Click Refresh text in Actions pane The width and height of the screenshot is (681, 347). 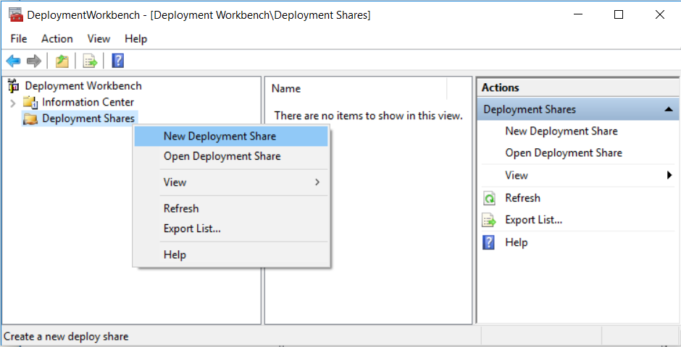pos(522,198)
